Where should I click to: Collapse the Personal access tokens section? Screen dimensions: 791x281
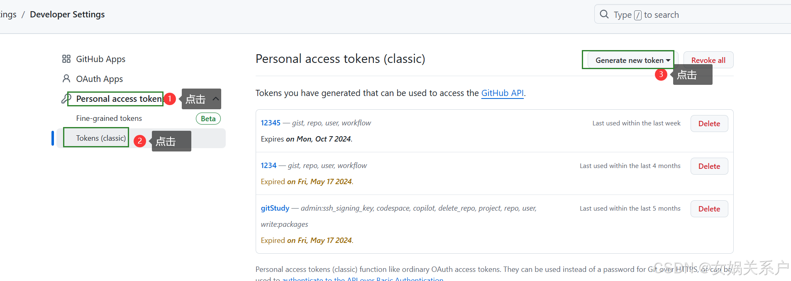[x=215, y=99]
